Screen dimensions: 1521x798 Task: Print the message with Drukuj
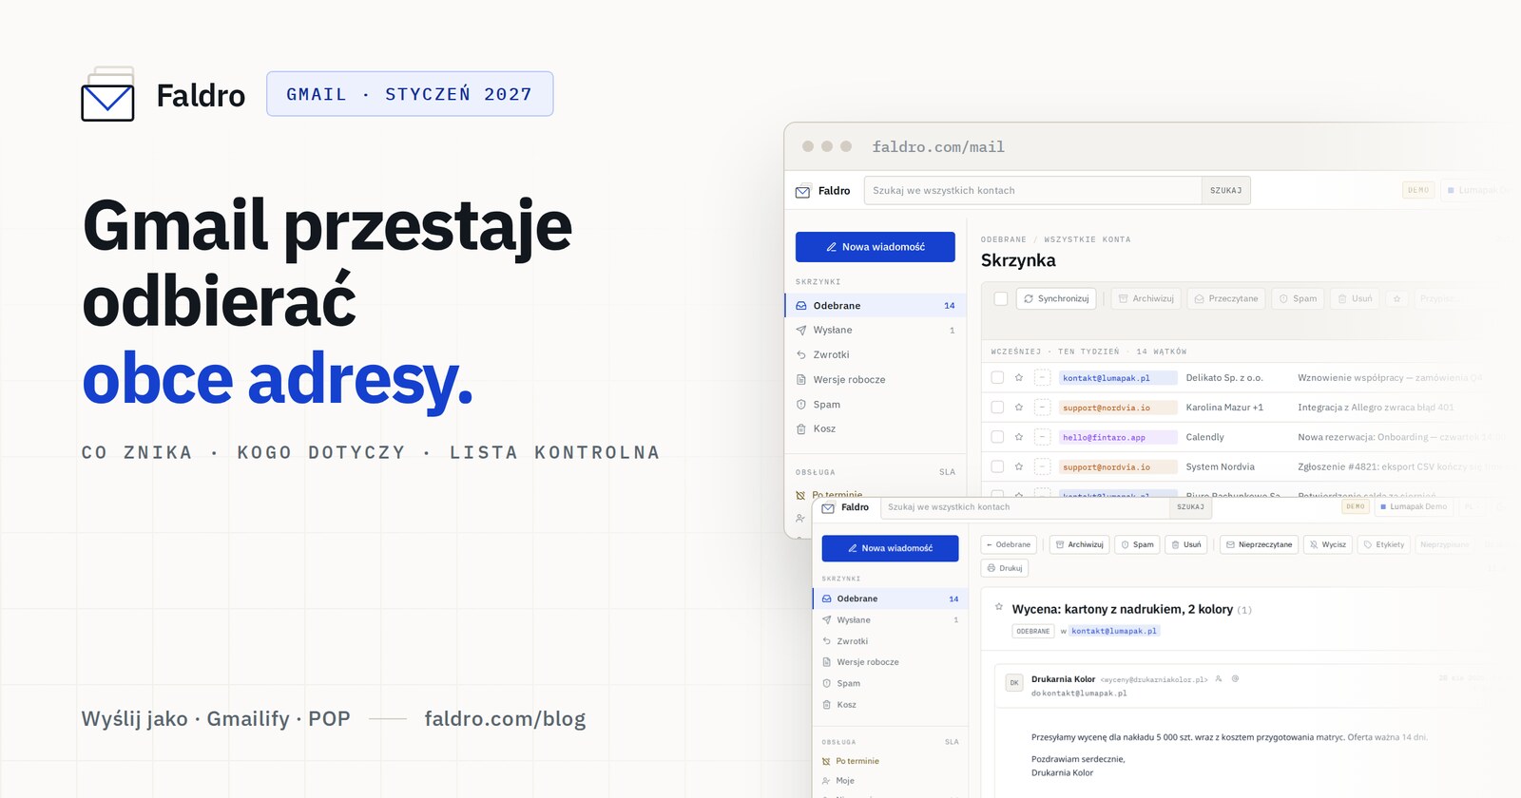[x=1005, y=568]
